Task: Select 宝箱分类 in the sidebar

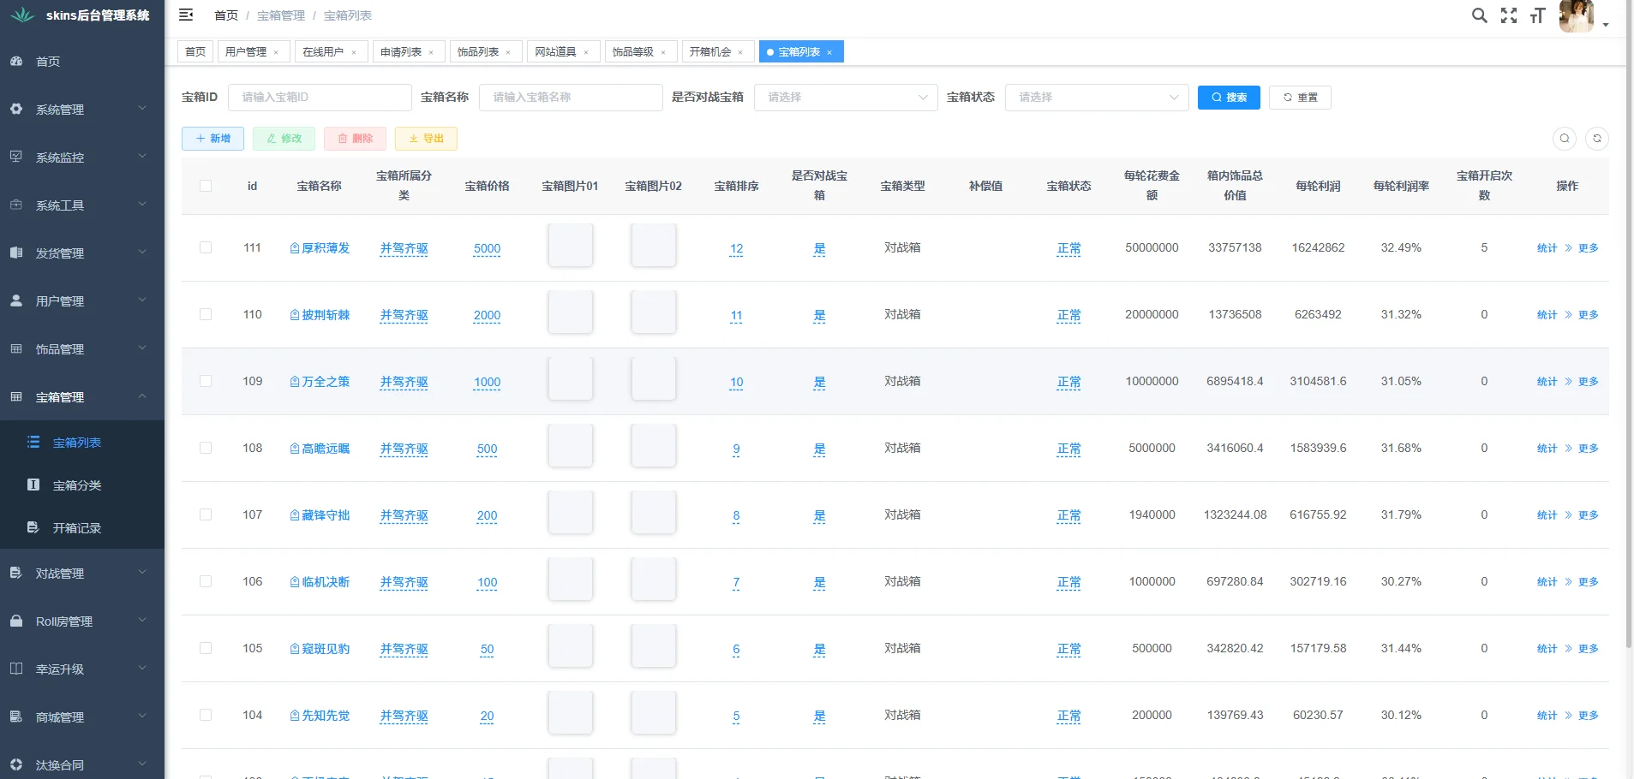Action: click(x=77, y=485)
